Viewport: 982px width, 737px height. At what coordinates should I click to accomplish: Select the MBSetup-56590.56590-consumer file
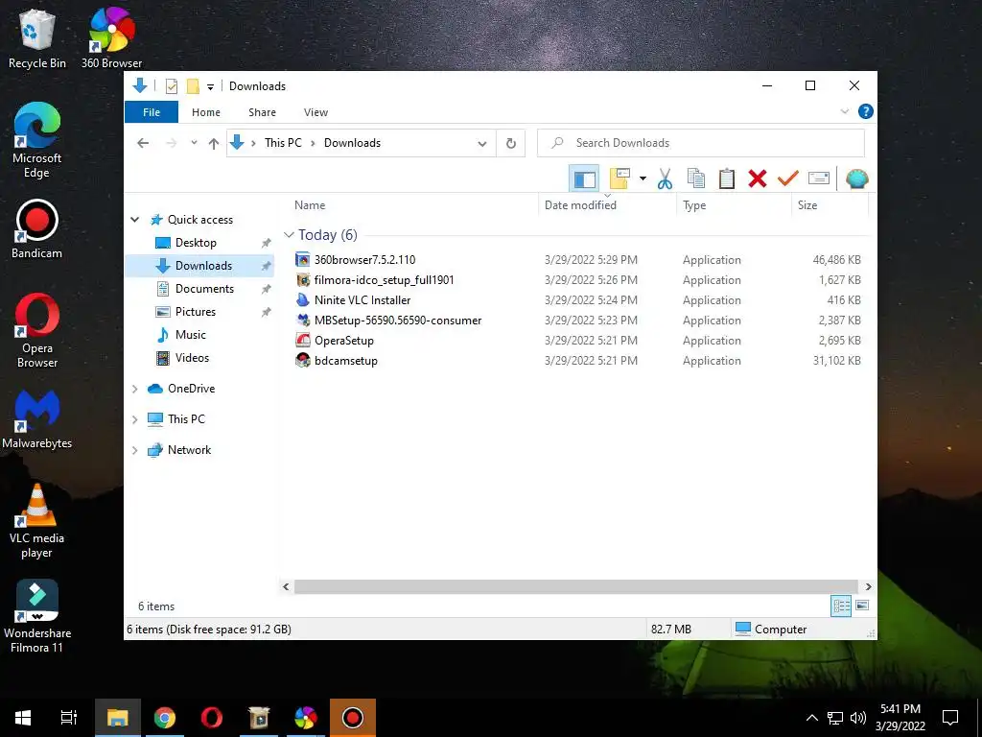pos(398,321)
